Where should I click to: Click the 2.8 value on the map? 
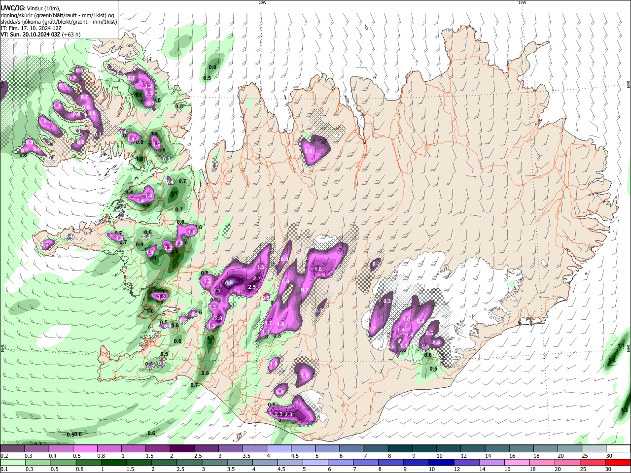[x=219, y=319]
